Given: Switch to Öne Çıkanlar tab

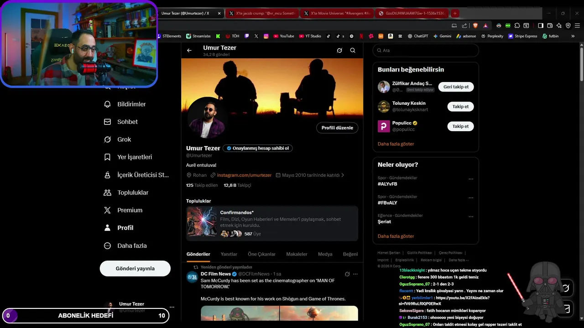Looking at the screenshot, I should click(x=262, y=254).
